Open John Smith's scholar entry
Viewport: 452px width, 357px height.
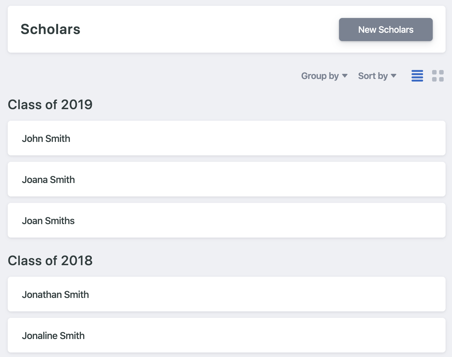(x=46, y=138)
